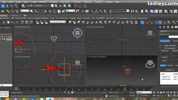Click the Parameters button

click(165, 41)
